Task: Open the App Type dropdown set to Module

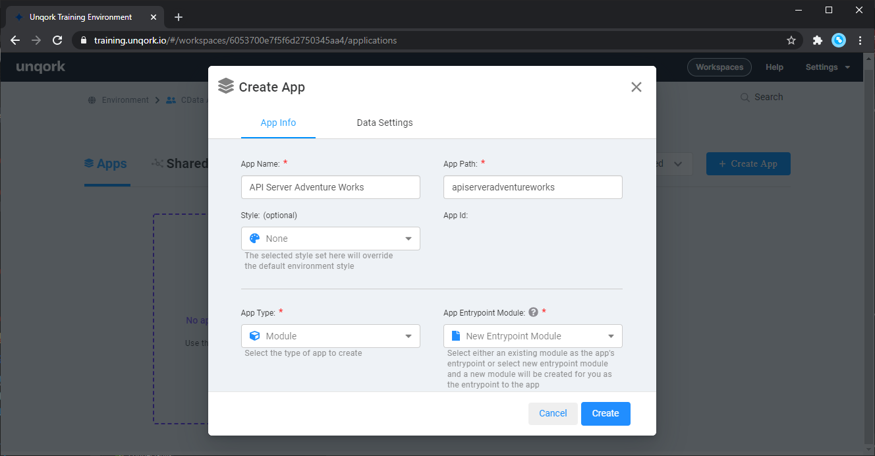Action: point(330,336)
